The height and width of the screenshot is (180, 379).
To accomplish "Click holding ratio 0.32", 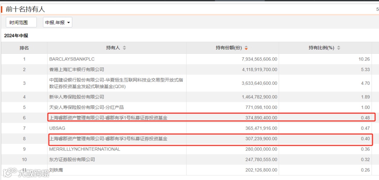I will click(x=365, y=160).
